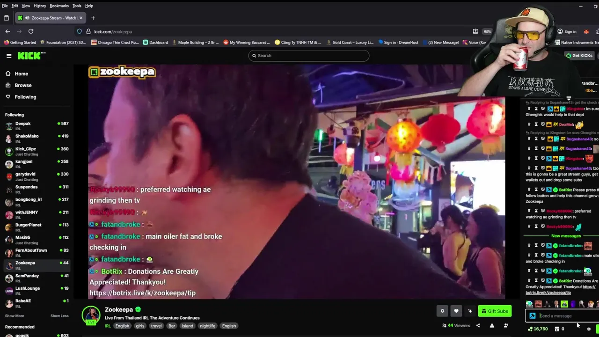Click icon right of the report triangle
Image resolution: width=599 pixels, height=337 pixels.
click(506, 326)
